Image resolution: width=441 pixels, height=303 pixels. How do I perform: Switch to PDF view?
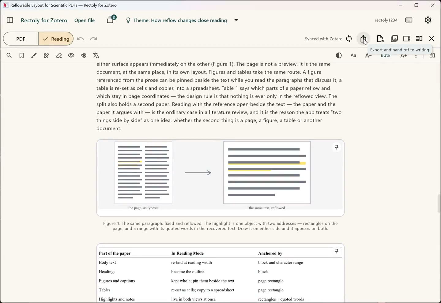(21, 39)
